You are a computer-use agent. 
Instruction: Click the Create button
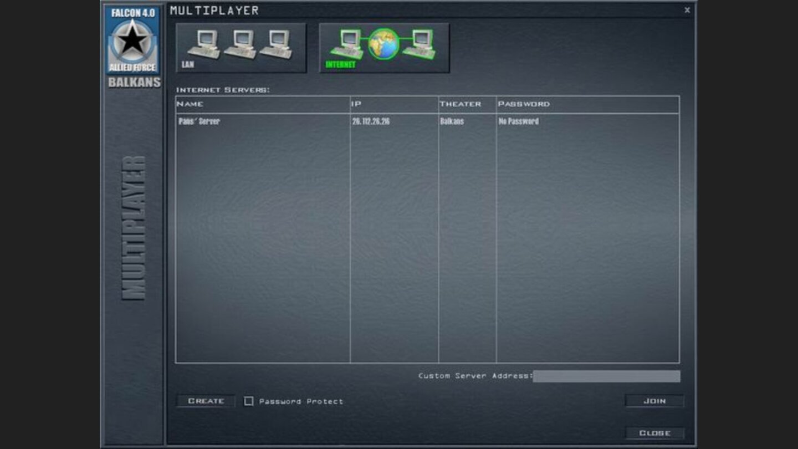click(x=206, y=401)
